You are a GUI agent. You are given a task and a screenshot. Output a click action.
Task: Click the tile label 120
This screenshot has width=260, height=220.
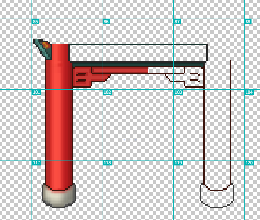tap(249, 163)
